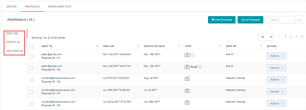Click Ana M in Proposal ID 137 row
The image size is (306, 110).
pyautogui.click(x=229, y=54)
